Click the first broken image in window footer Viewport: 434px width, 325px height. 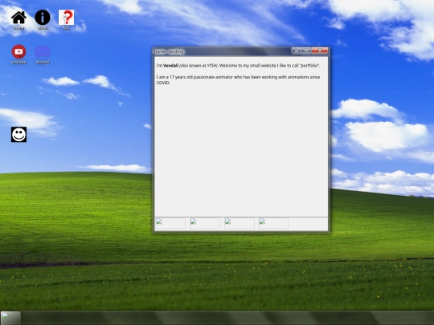(170, 223)
